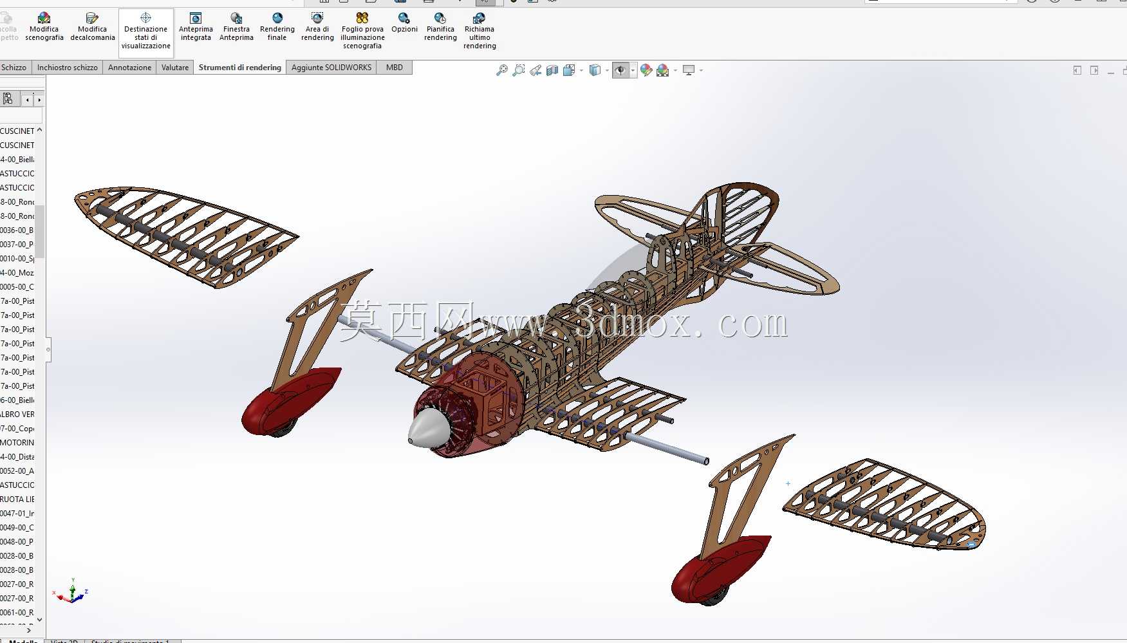The width and height of the screenshot is (1127, 643).
Task: Select RUOTA LIB component in tree
Action: click(x=17, y=499)
